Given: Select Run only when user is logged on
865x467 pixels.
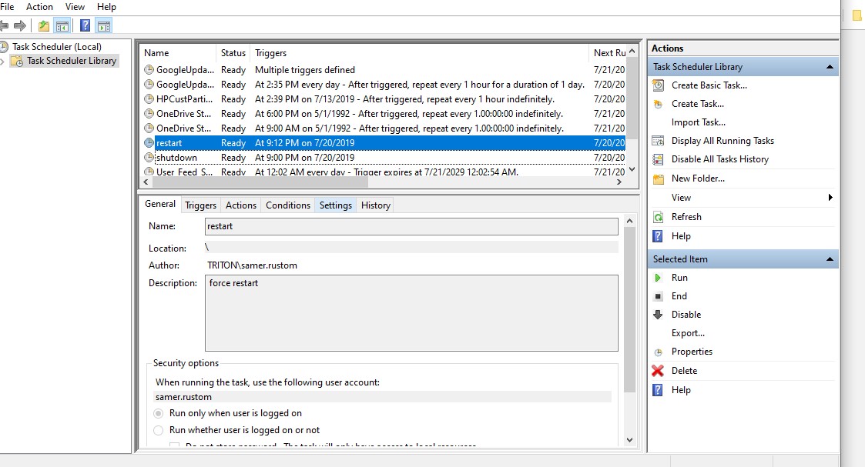Looking at the screenshot, I should [x=159, y=413].
